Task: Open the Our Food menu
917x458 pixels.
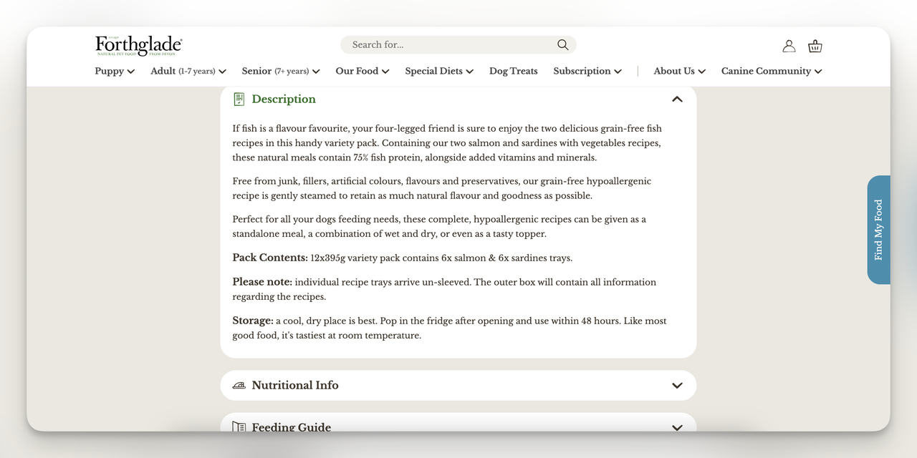Action: [363, 71]
